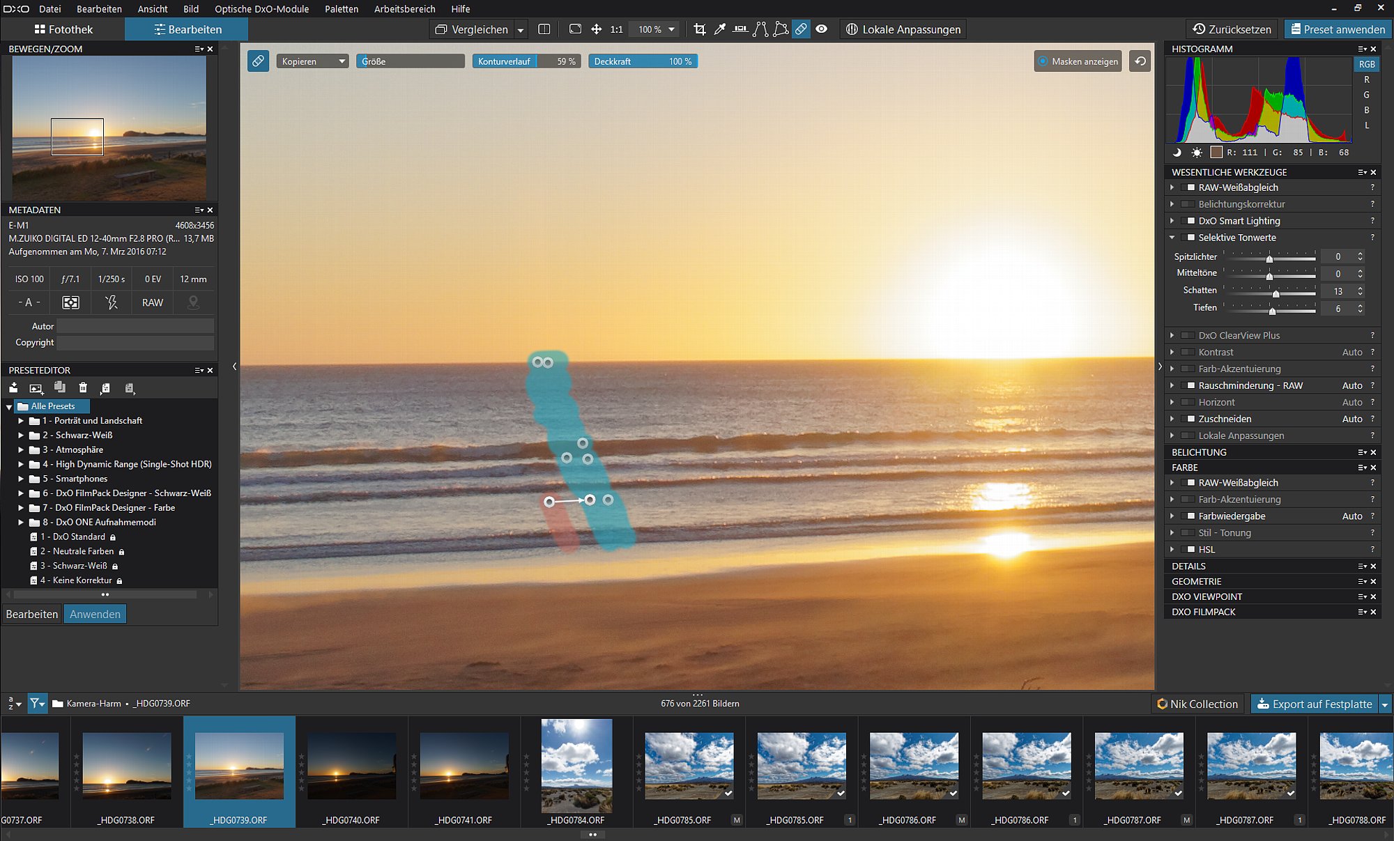Toggle the Zuschneiden switch
1394x841 pixels.
click(x=1188, y=419)
